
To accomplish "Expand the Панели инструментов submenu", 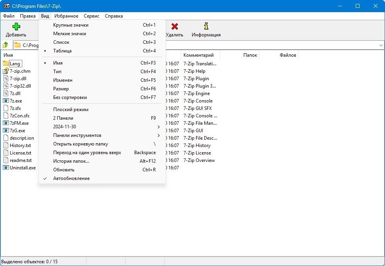I will (x=102, y=135).
